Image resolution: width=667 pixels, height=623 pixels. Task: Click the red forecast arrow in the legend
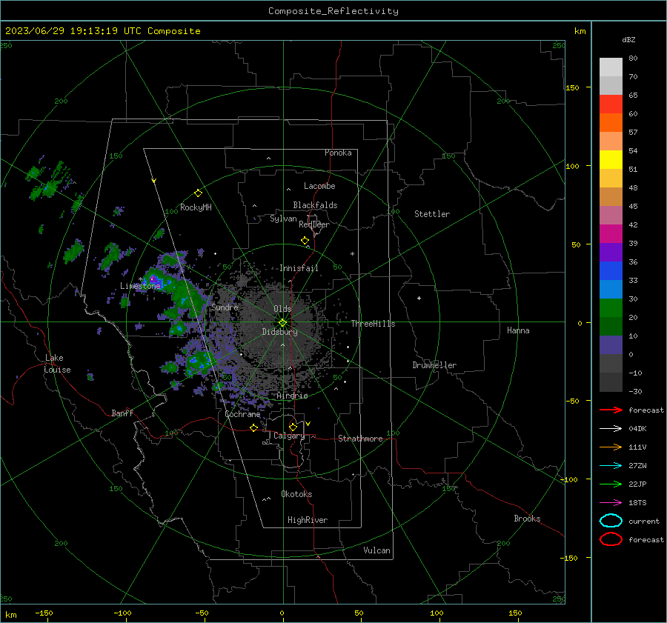click(611, 410)
